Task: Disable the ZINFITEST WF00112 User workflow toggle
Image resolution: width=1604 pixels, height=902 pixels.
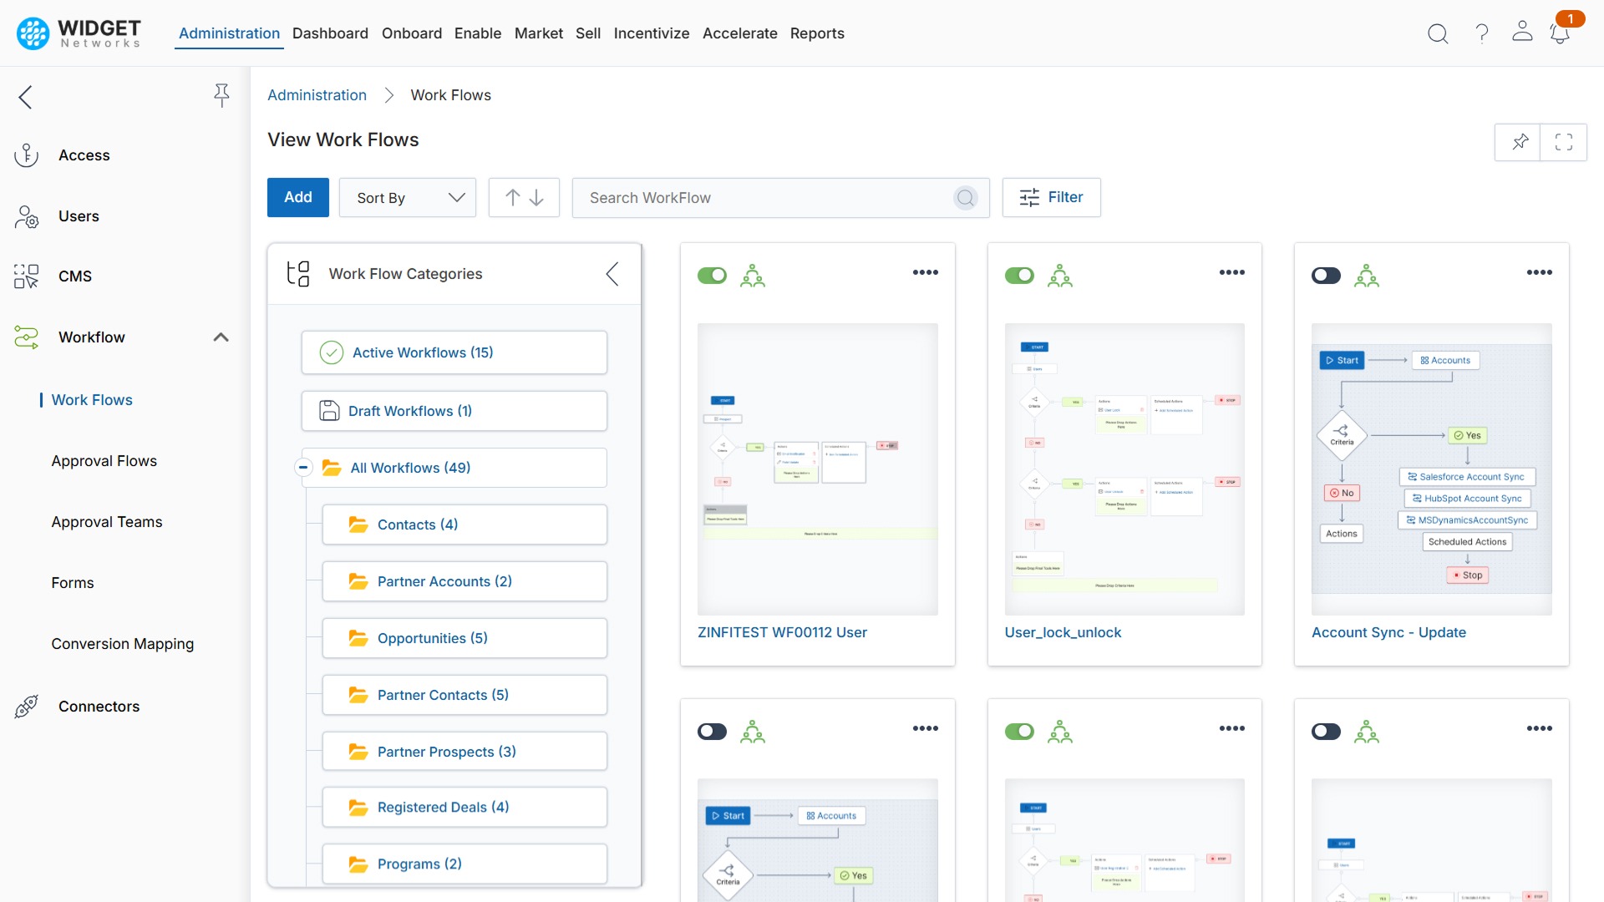Action: (x=712, y=275)
